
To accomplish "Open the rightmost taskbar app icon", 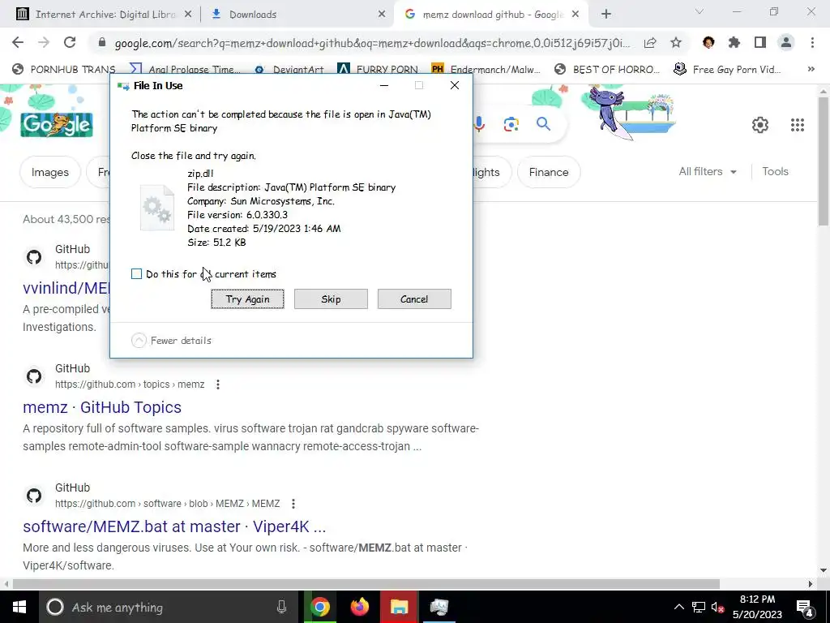I will point(439,607).
